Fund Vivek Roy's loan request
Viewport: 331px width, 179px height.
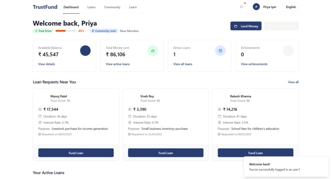[165, 153]
